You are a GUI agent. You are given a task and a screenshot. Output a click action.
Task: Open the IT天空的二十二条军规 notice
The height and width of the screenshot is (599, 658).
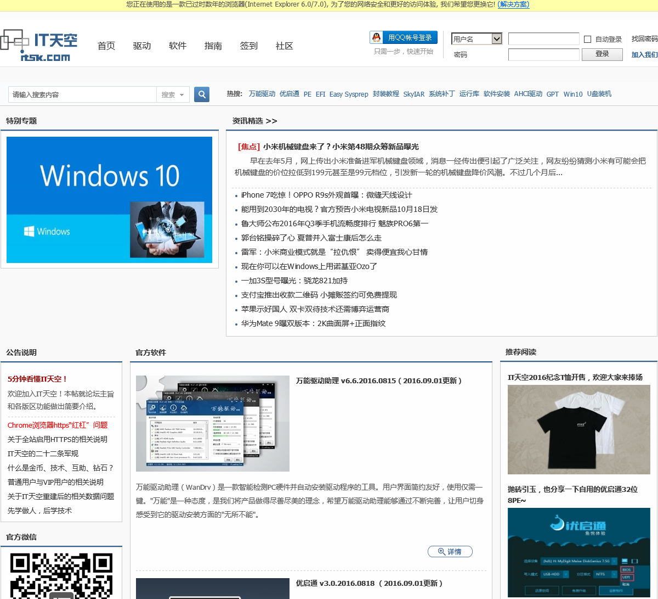pyautogui.click(x=43, y=454)
